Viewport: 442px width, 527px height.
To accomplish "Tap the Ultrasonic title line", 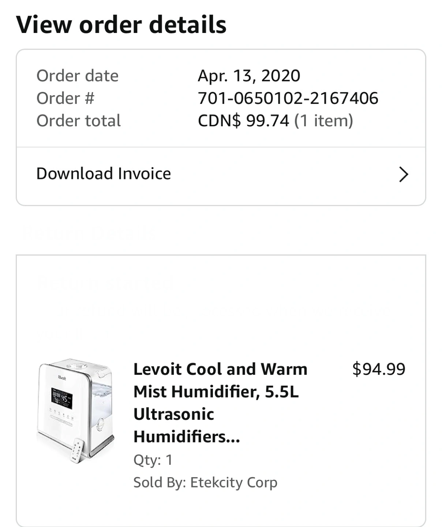I will tap(174, 414).
